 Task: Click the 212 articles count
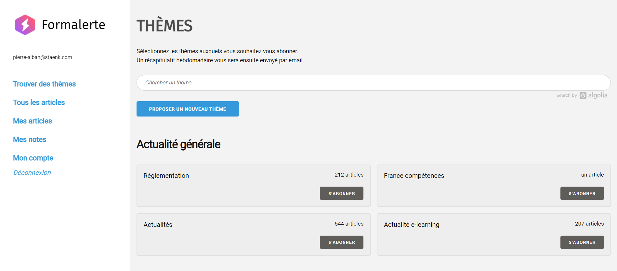pos(349,175)
